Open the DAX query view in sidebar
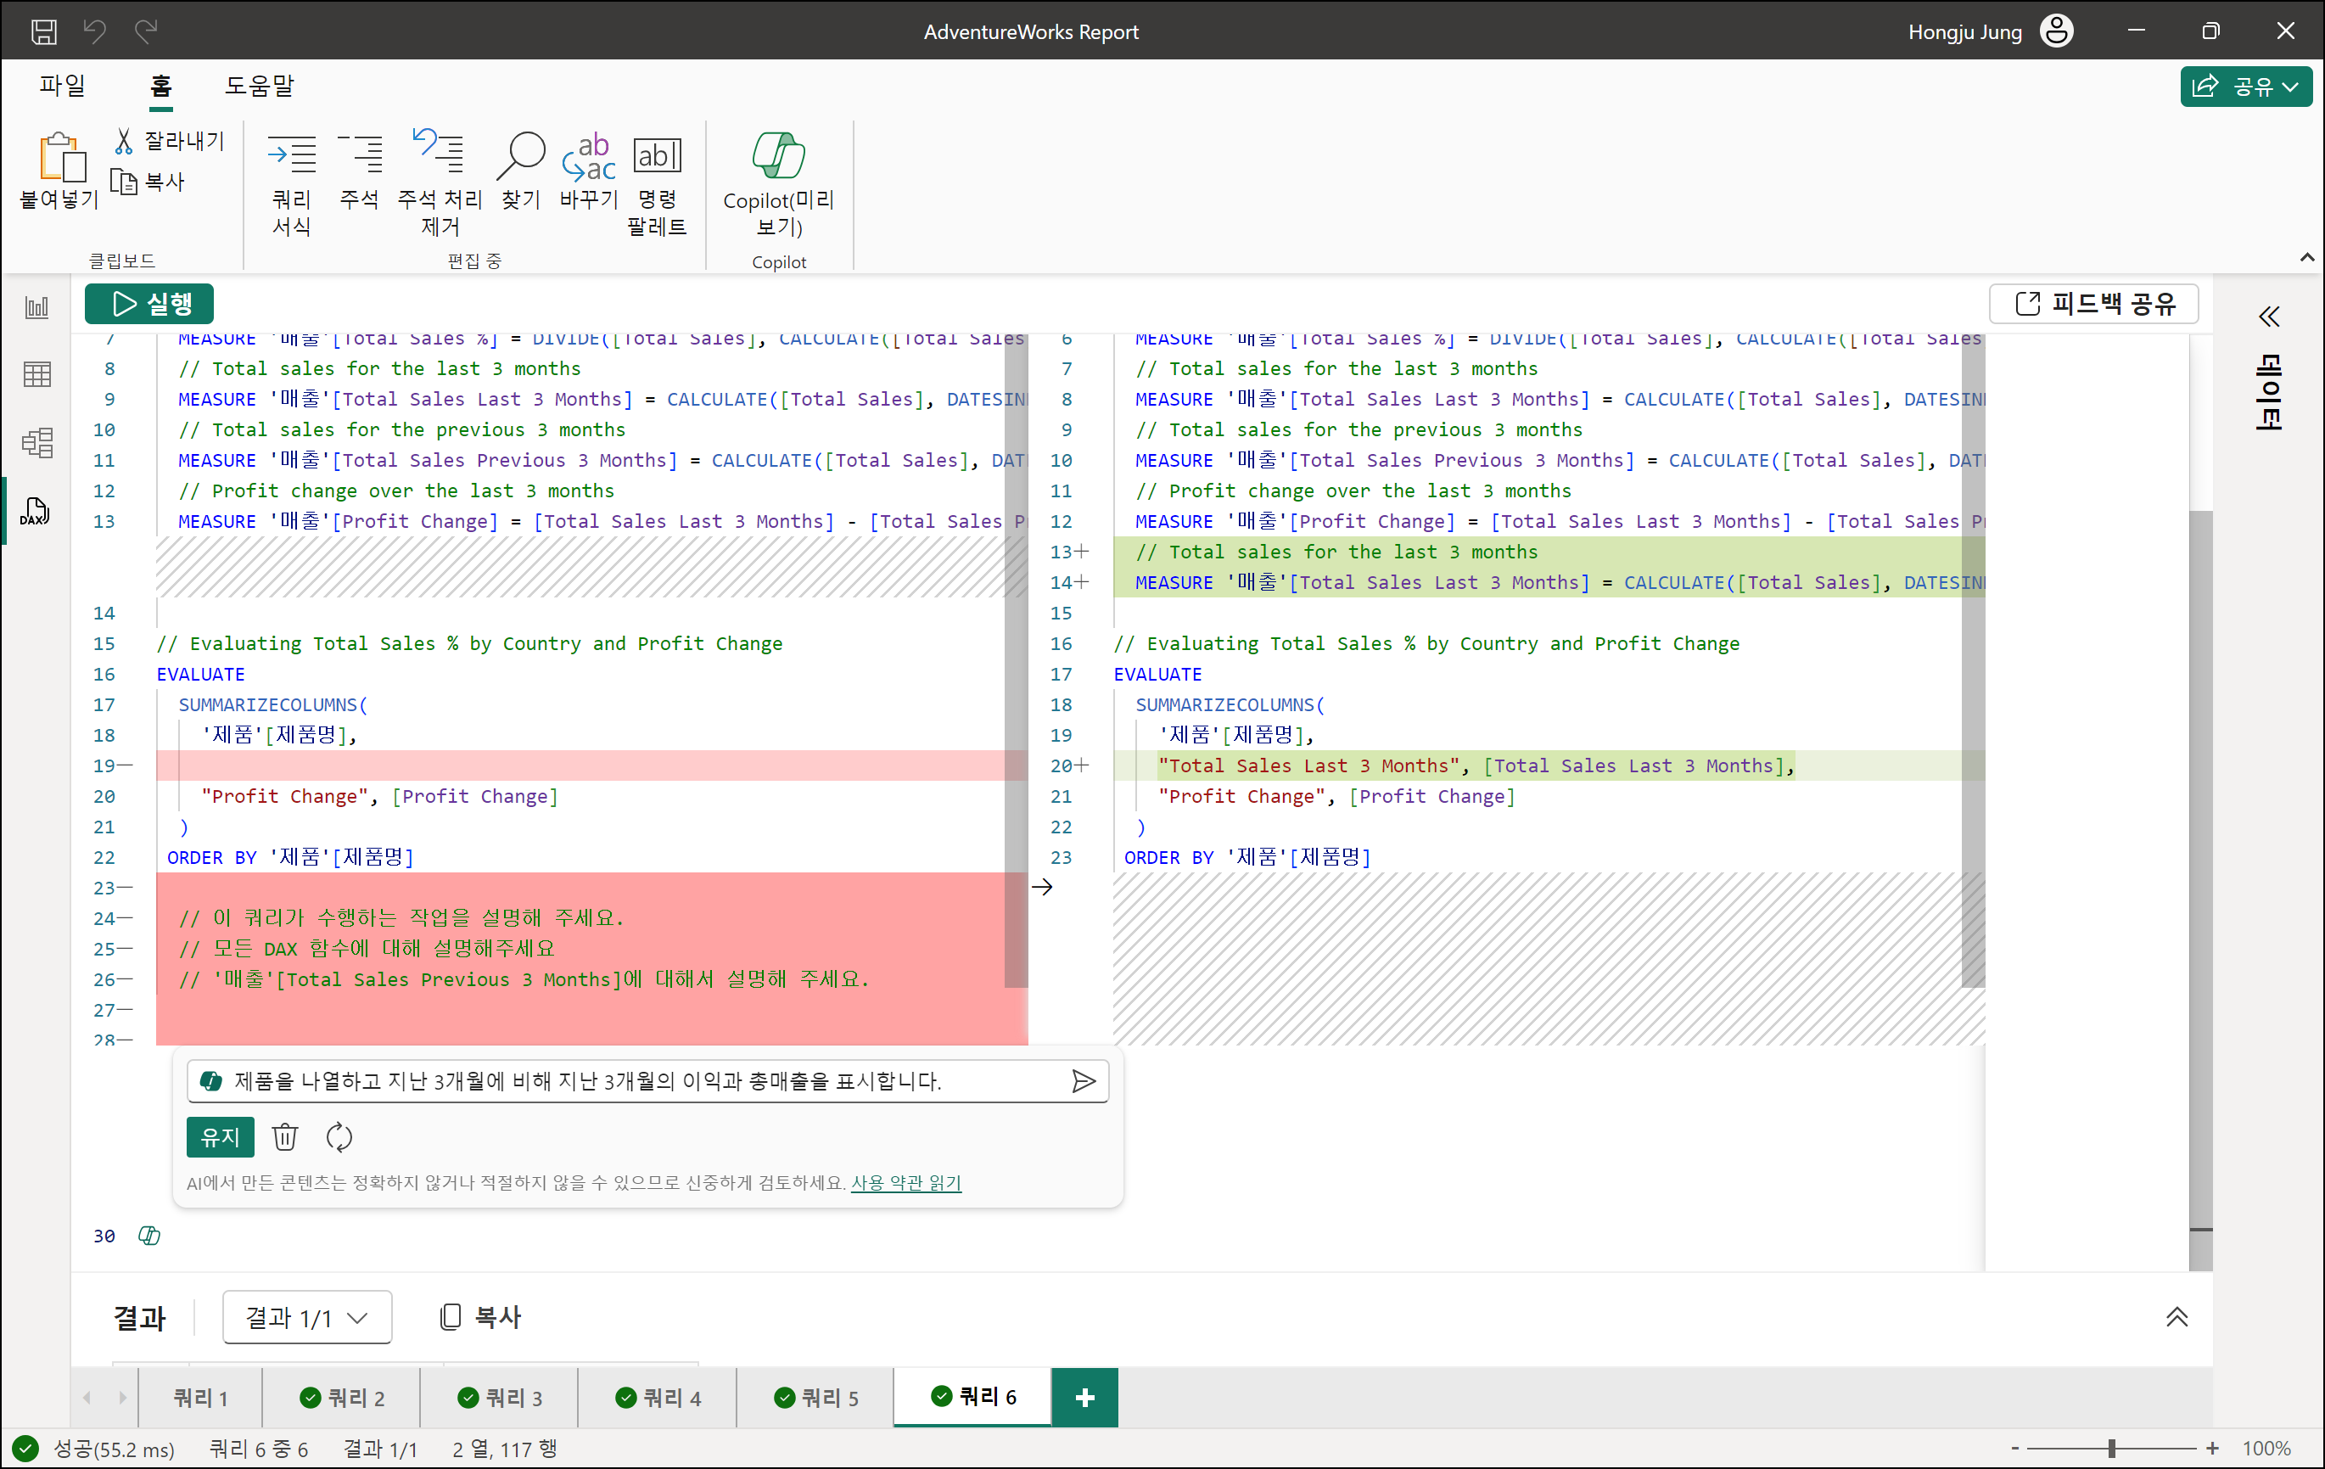The height and width of the screenshot is (1469, 2325). [x=36, y=512]
